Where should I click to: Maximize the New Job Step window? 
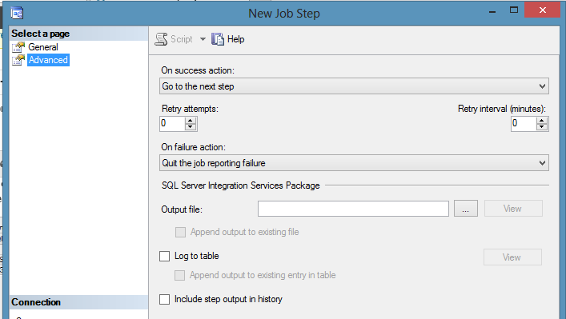514,10
